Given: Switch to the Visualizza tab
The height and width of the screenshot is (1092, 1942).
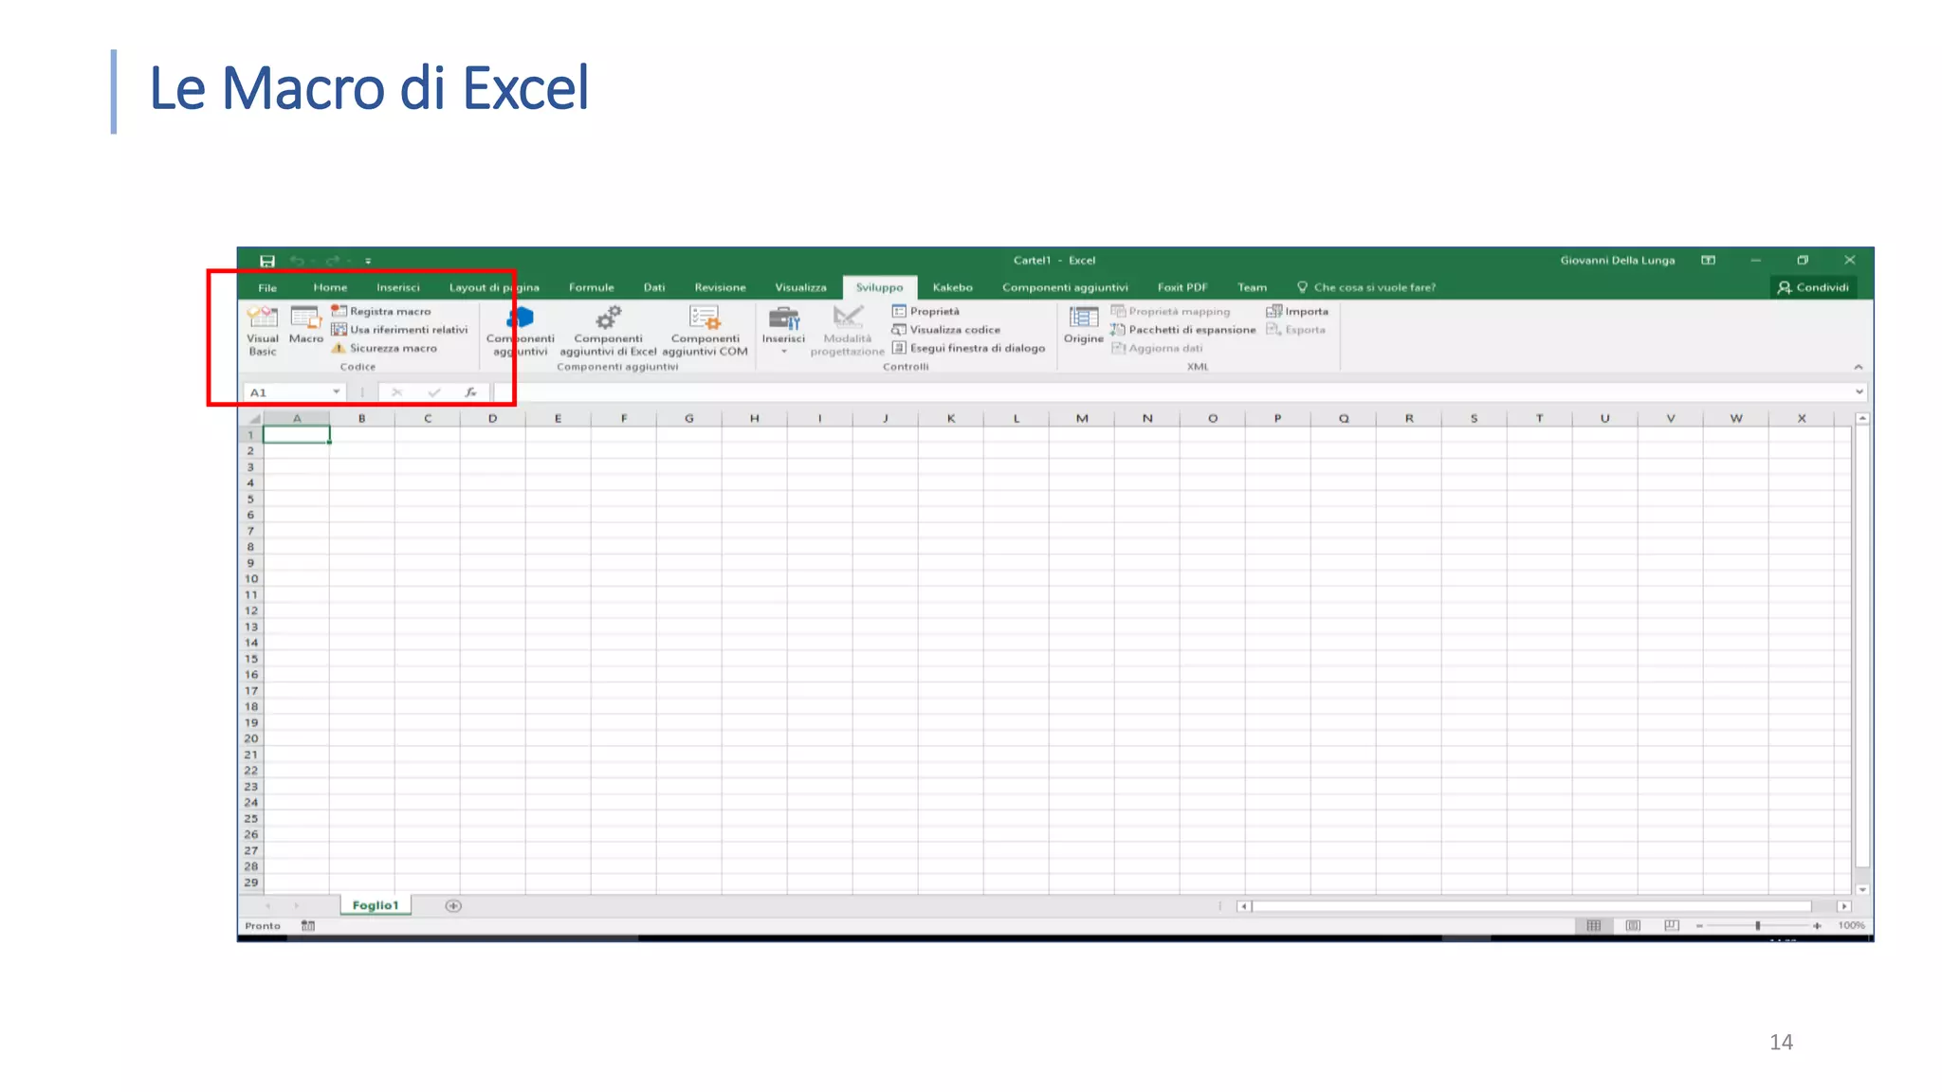Looking at the screenshot, I should [800, 287].
